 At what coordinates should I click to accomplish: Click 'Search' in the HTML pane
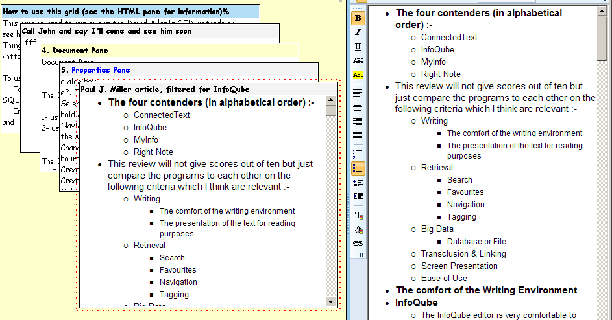tap(459, 180)
